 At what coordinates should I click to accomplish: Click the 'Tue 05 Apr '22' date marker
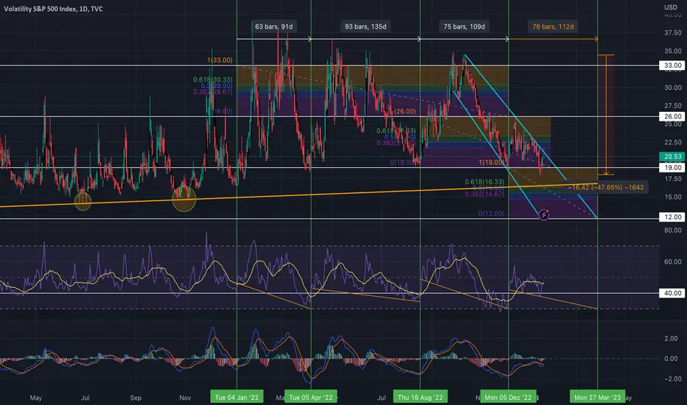(310, 398)
